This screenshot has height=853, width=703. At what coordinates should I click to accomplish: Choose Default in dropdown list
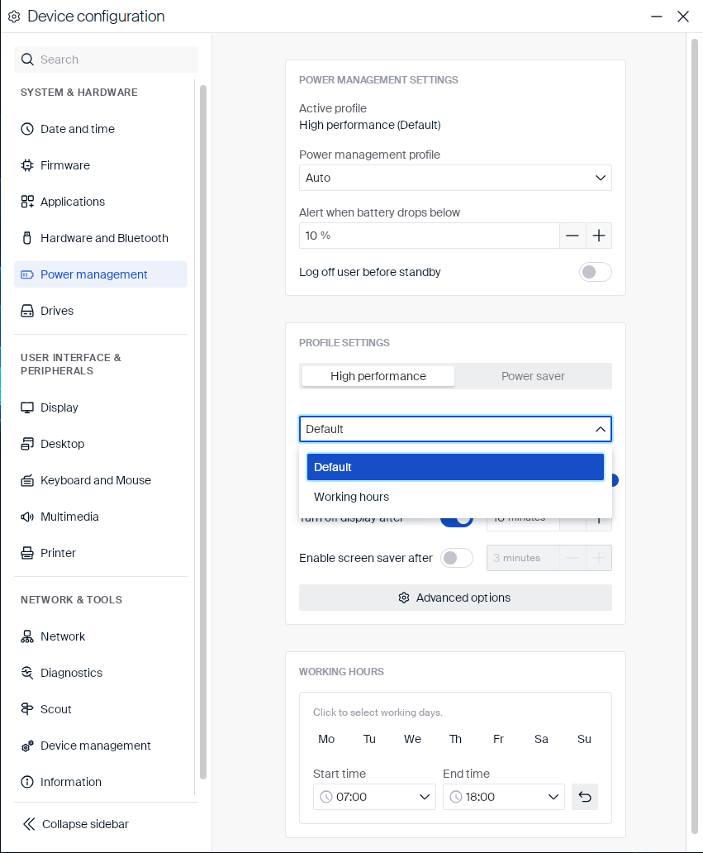[x=456, y=467]
